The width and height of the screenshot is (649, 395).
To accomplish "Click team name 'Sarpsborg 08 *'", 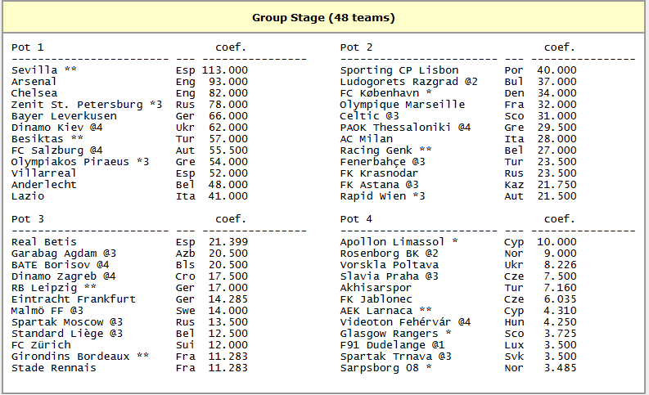I will click(x=385, y=368).
